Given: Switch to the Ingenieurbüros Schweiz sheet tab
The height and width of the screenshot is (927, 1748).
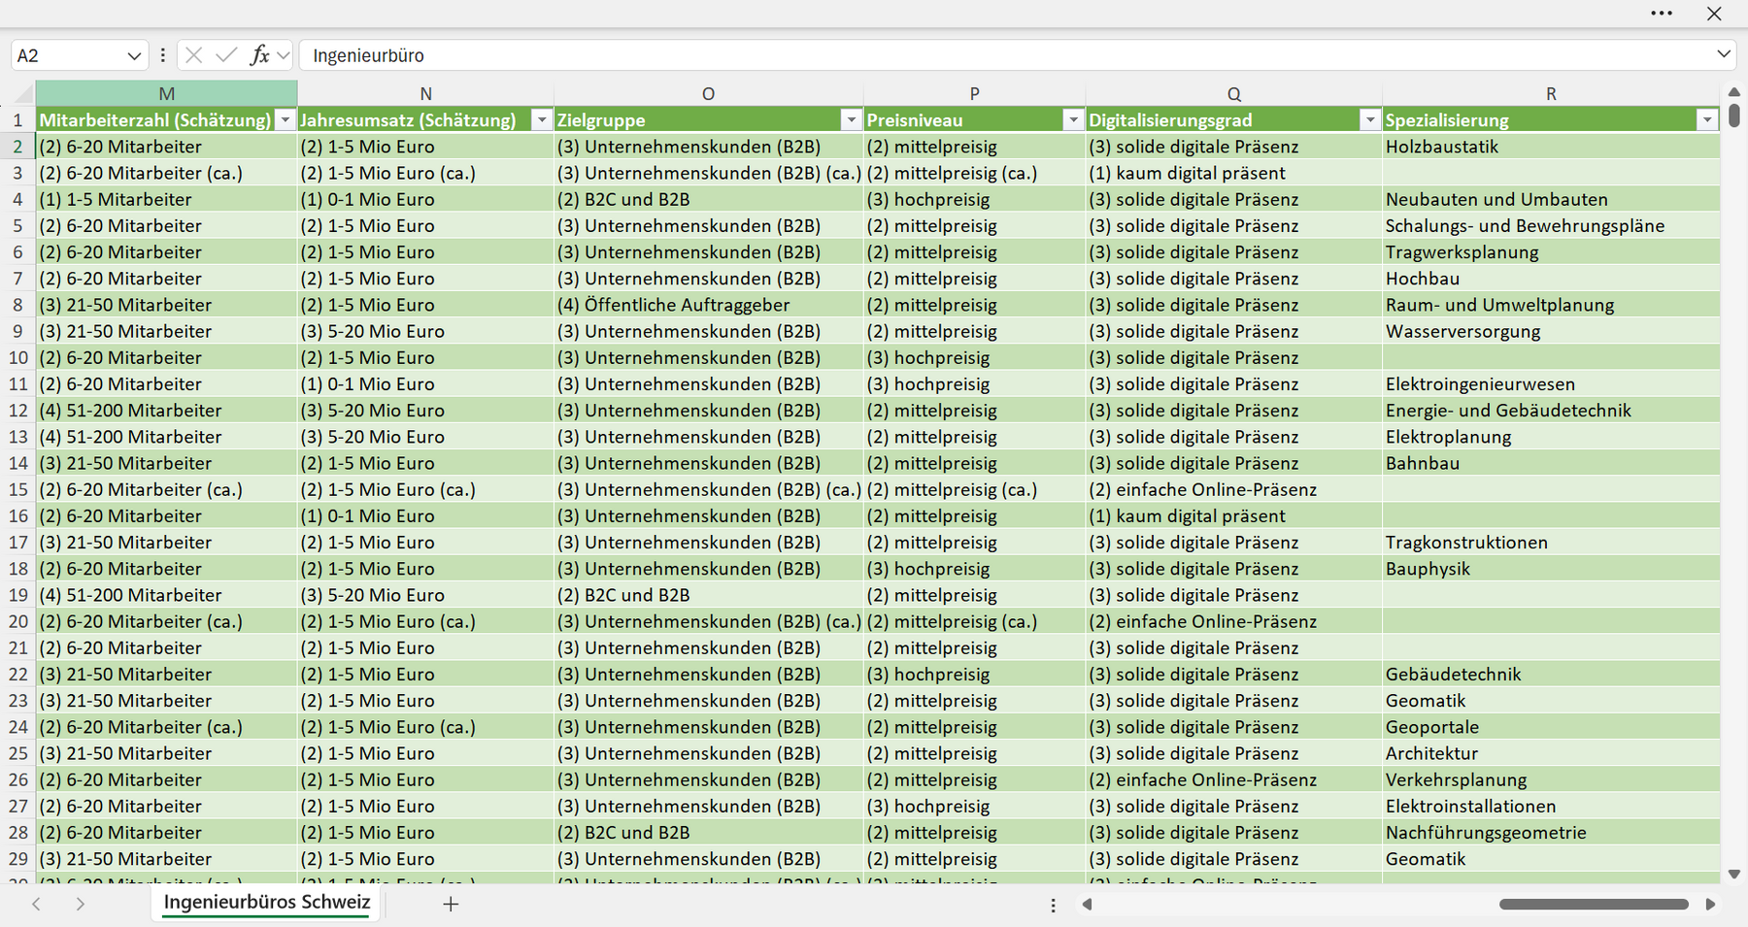Looking at the screenshot, I should (x=267, y=903).
